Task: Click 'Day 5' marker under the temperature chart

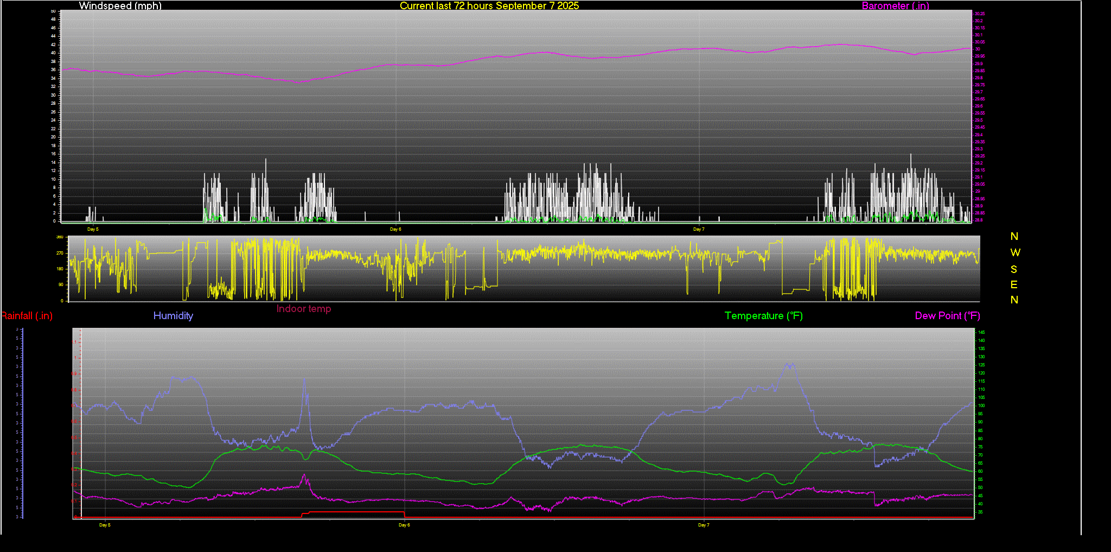Action: click(x=105, y=525)
